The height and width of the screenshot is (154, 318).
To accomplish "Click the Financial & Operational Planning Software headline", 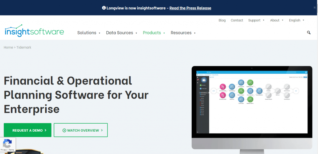I will click(76, 95).
